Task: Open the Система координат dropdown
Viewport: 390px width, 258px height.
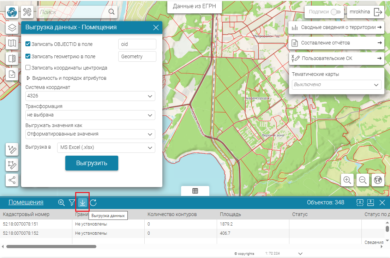Action: (90, 96)
